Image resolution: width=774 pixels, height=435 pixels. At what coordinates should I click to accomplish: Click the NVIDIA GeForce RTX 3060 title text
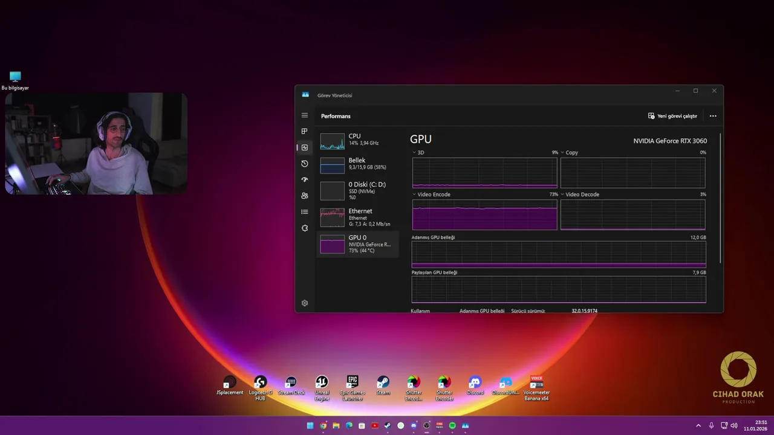(x=670, y=141)
